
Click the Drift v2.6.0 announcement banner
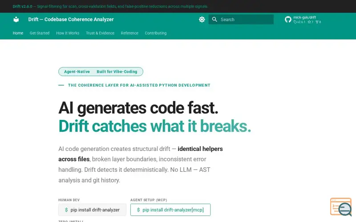tap(110, 6)
